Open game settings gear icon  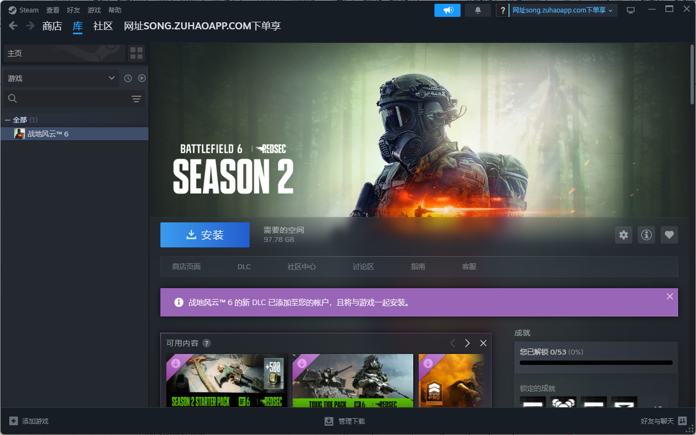point(624,235)
